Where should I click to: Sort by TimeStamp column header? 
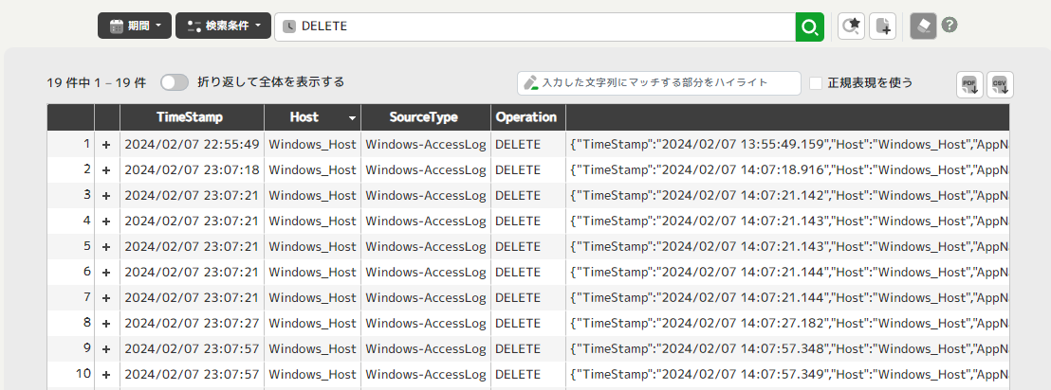[192, 117]
